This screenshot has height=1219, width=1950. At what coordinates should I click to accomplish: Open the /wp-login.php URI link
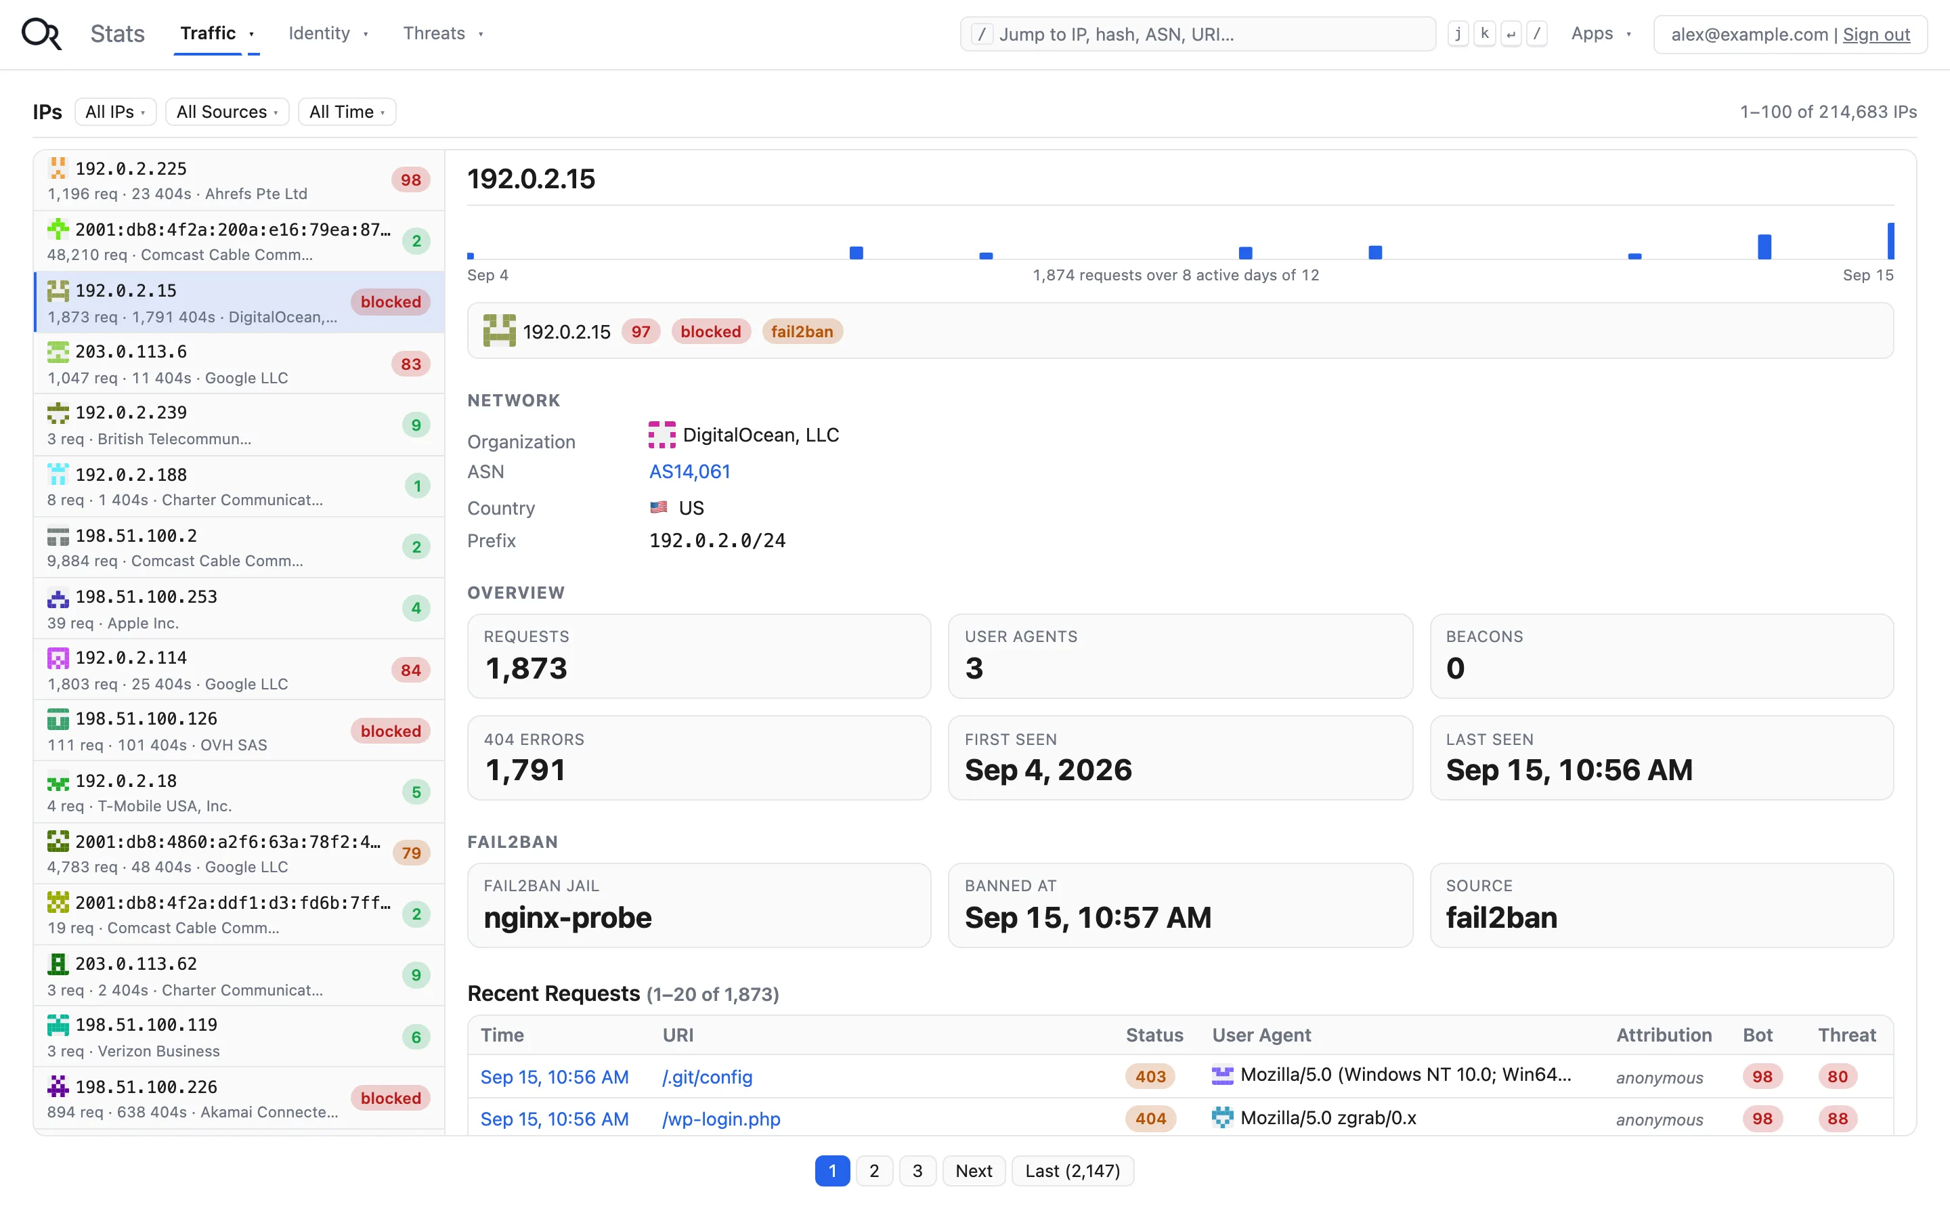pos(721,1119)
